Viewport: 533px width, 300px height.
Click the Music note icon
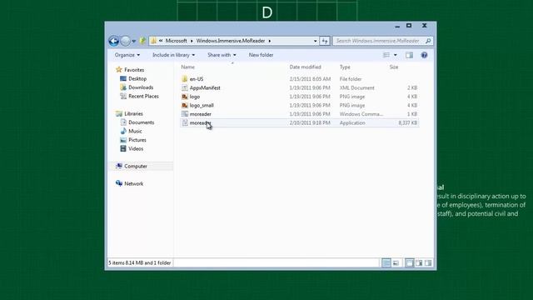pos(123,131)
